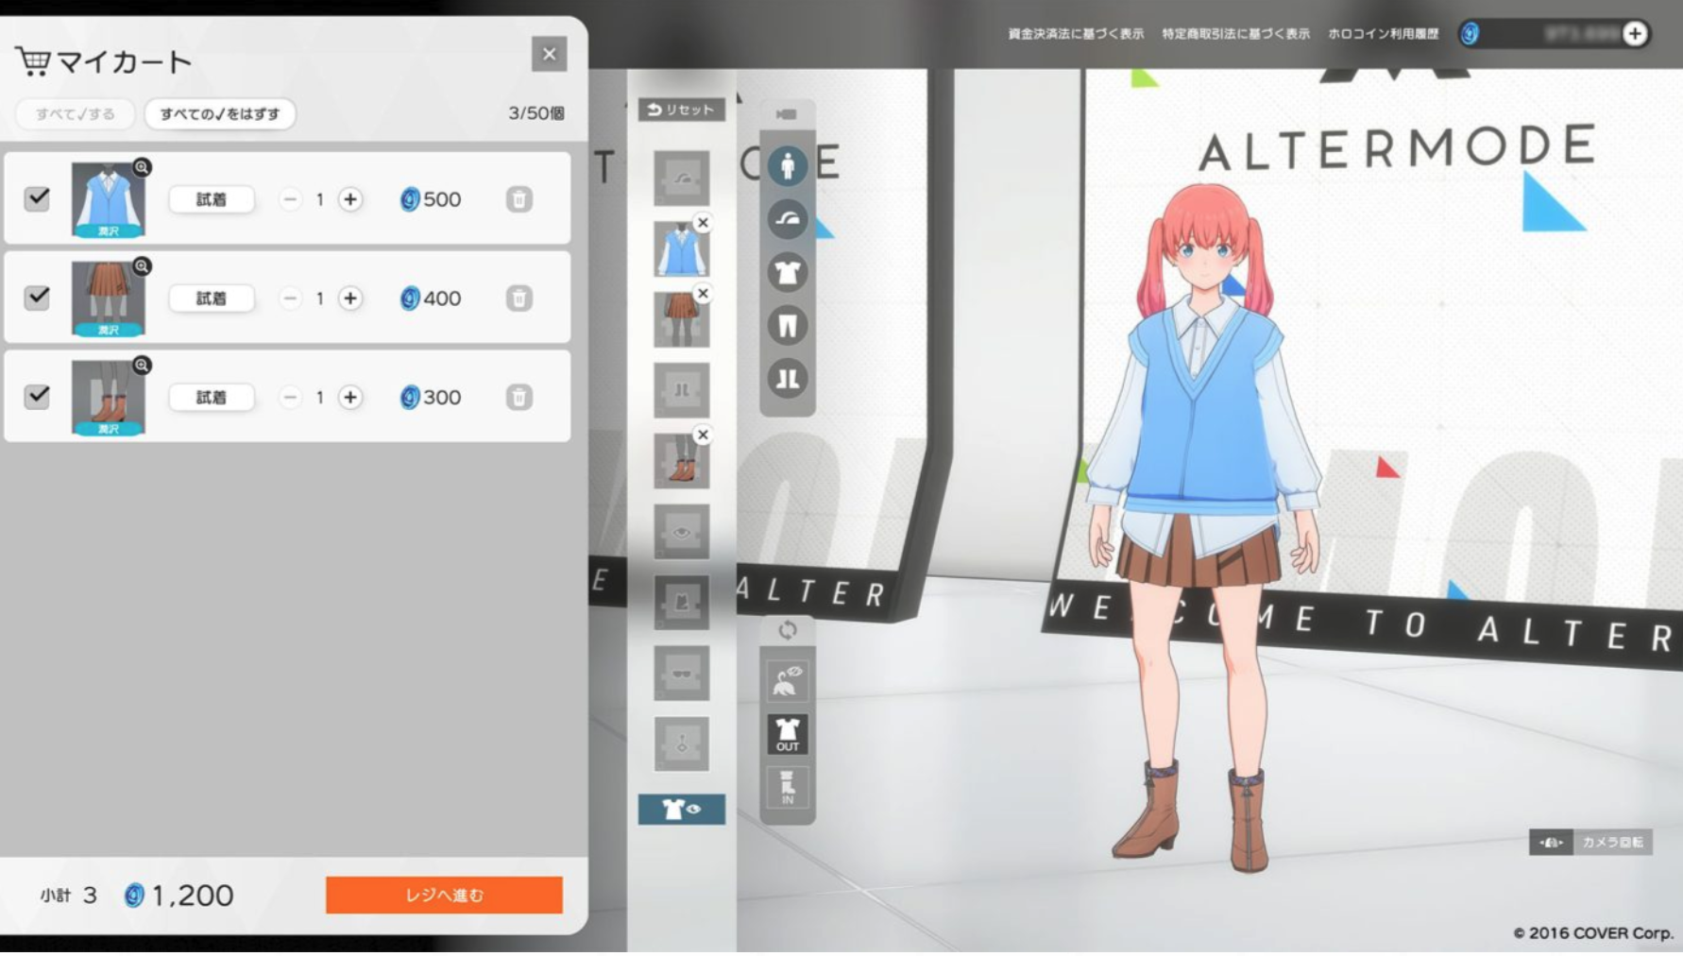This screenshot has height=956, width=1683.
Task: Toggle shirt OUT tuck option
Action: (x=788, y=734)
